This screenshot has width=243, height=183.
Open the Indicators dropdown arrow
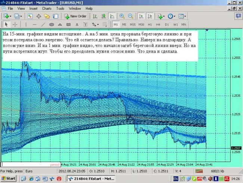tap(164, 16)
